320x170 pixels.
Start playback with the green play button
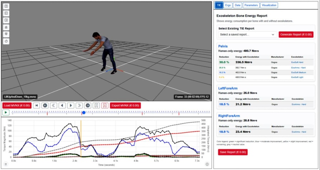pyautogui.click(x=6, y=112)
